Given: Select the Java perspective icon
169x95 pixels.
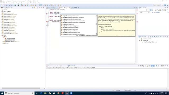Looking at the screenshot, I should coord(165,5).
